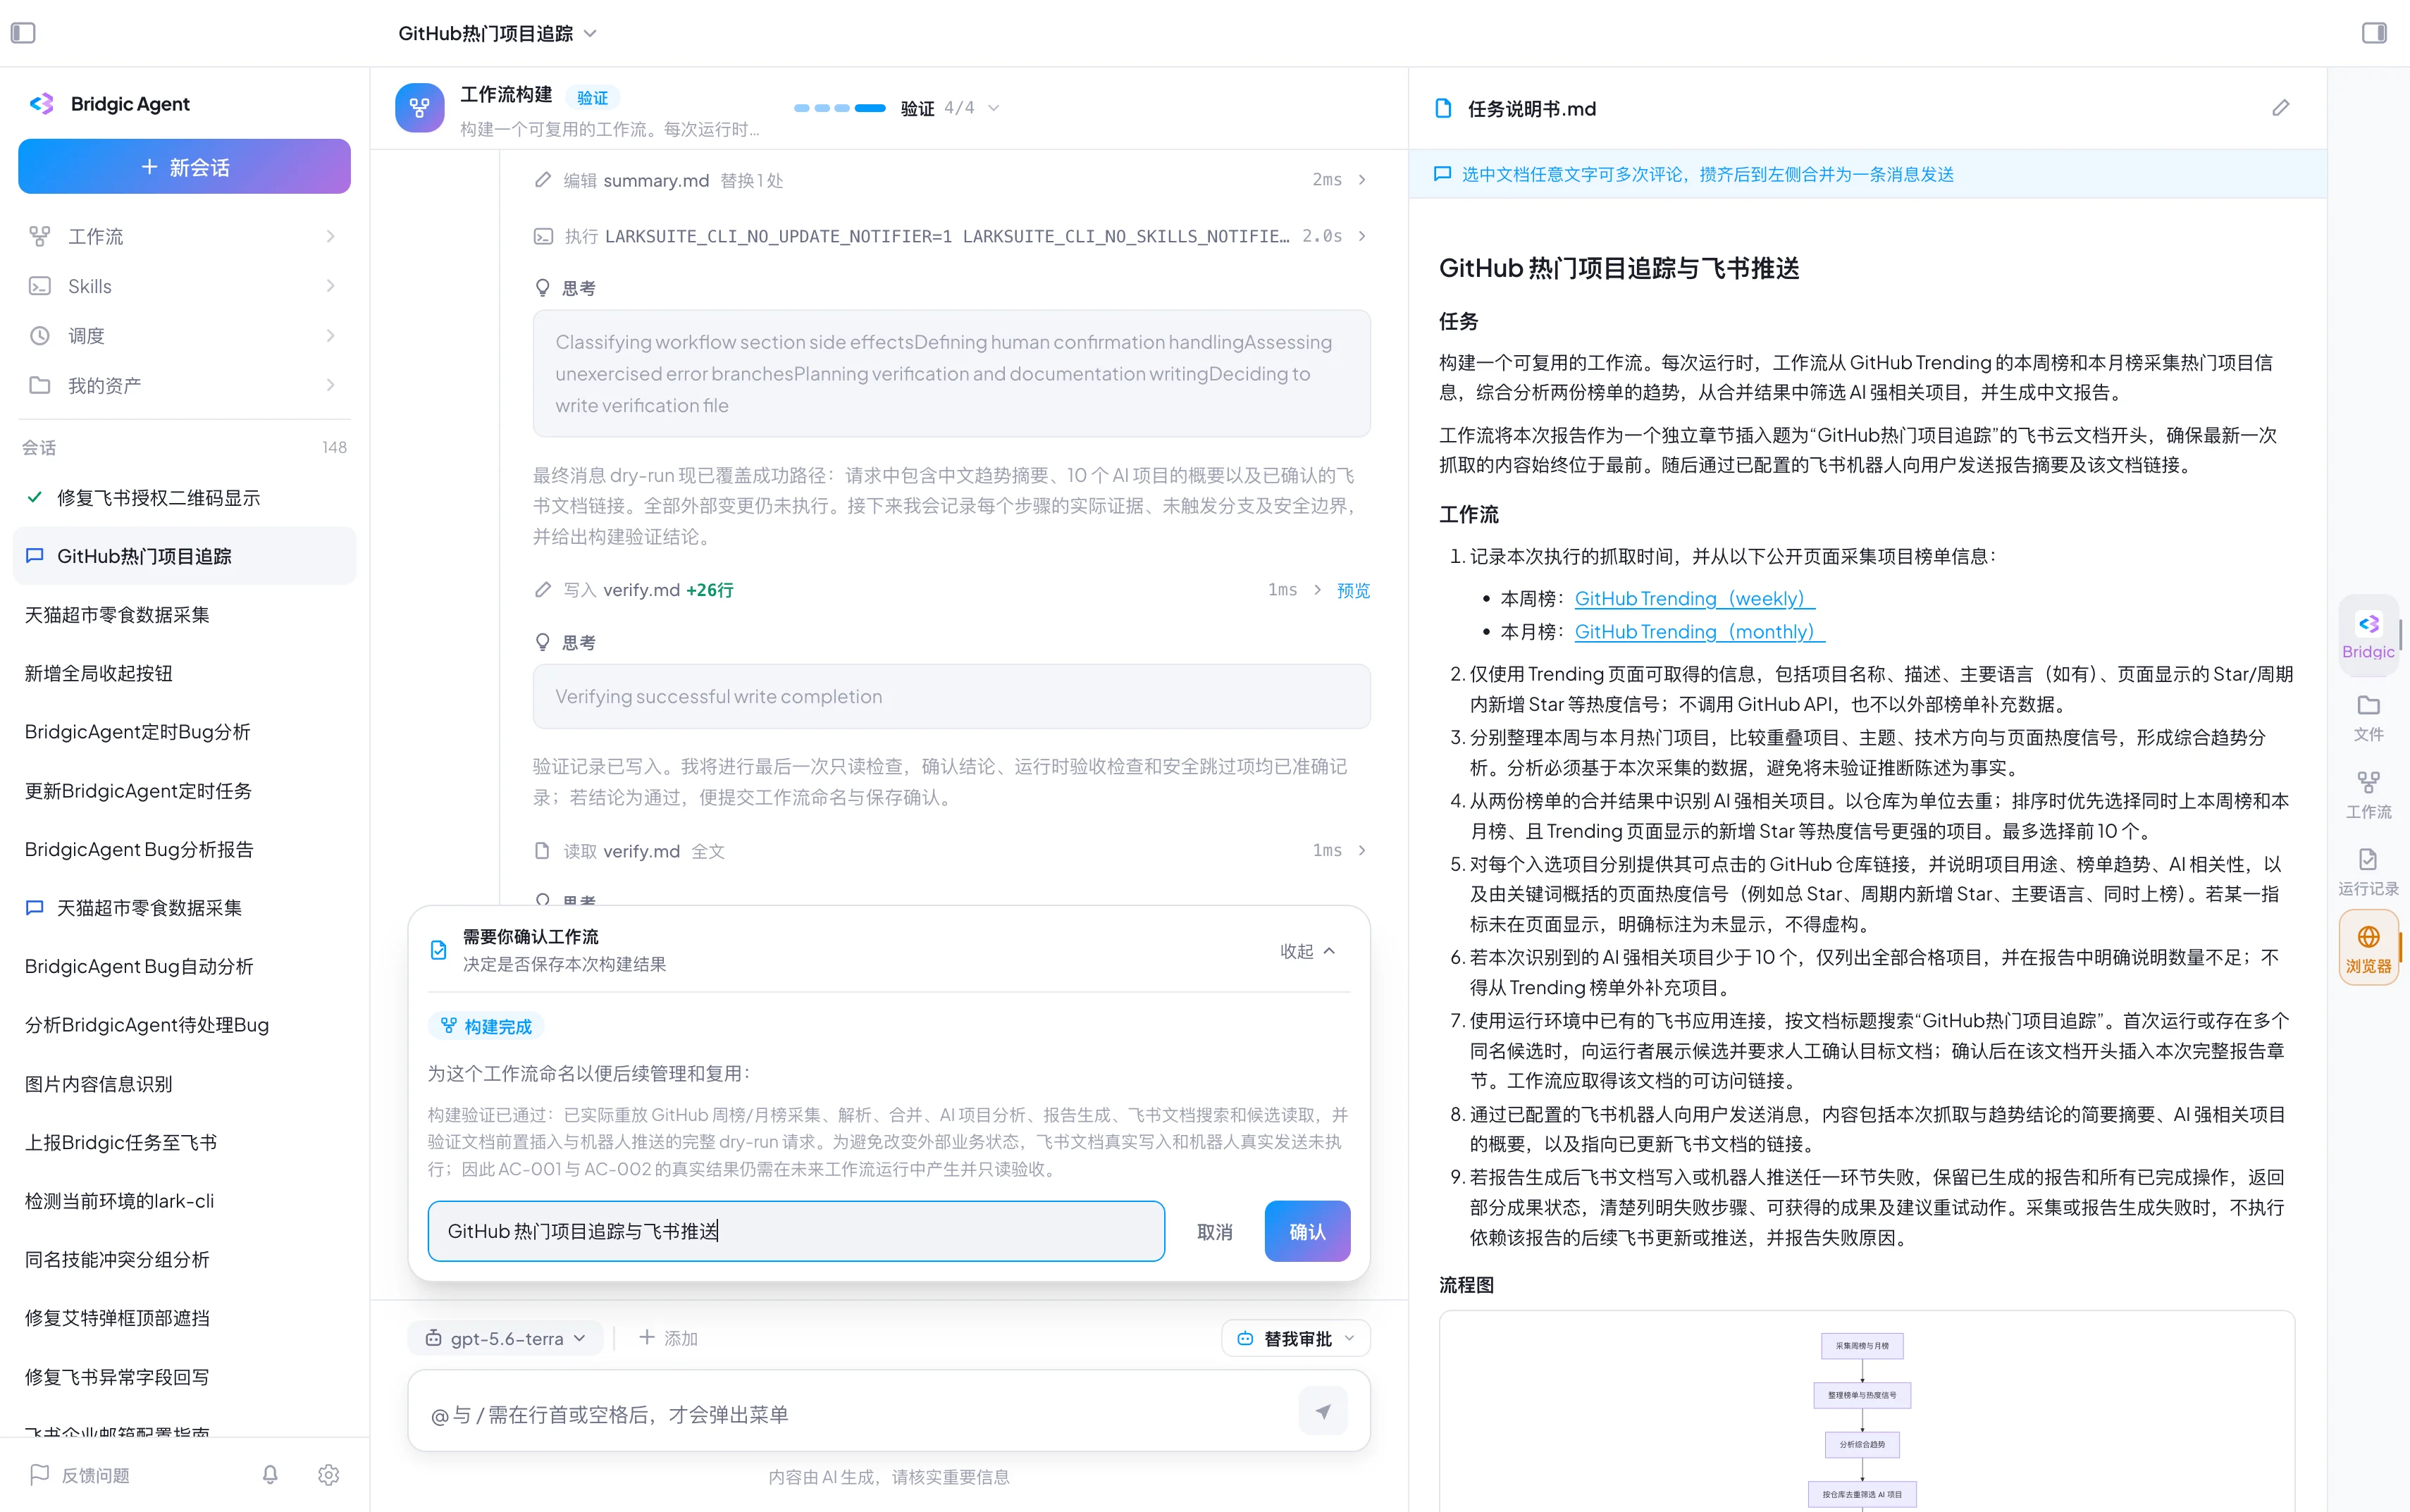
Task: Click 预览 next to verify.md write
Action: [1353, 590]
